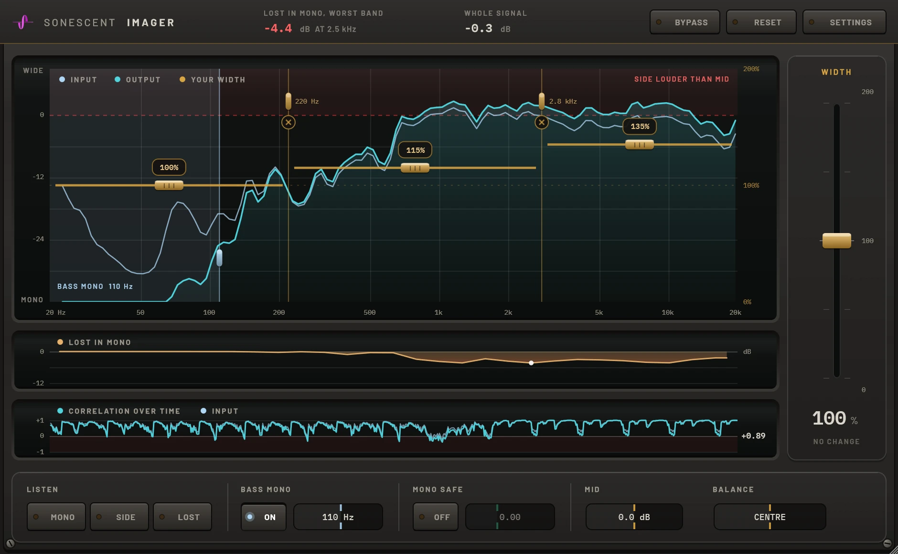Click the +0.89 correlation readout

(x=753, y=436)
